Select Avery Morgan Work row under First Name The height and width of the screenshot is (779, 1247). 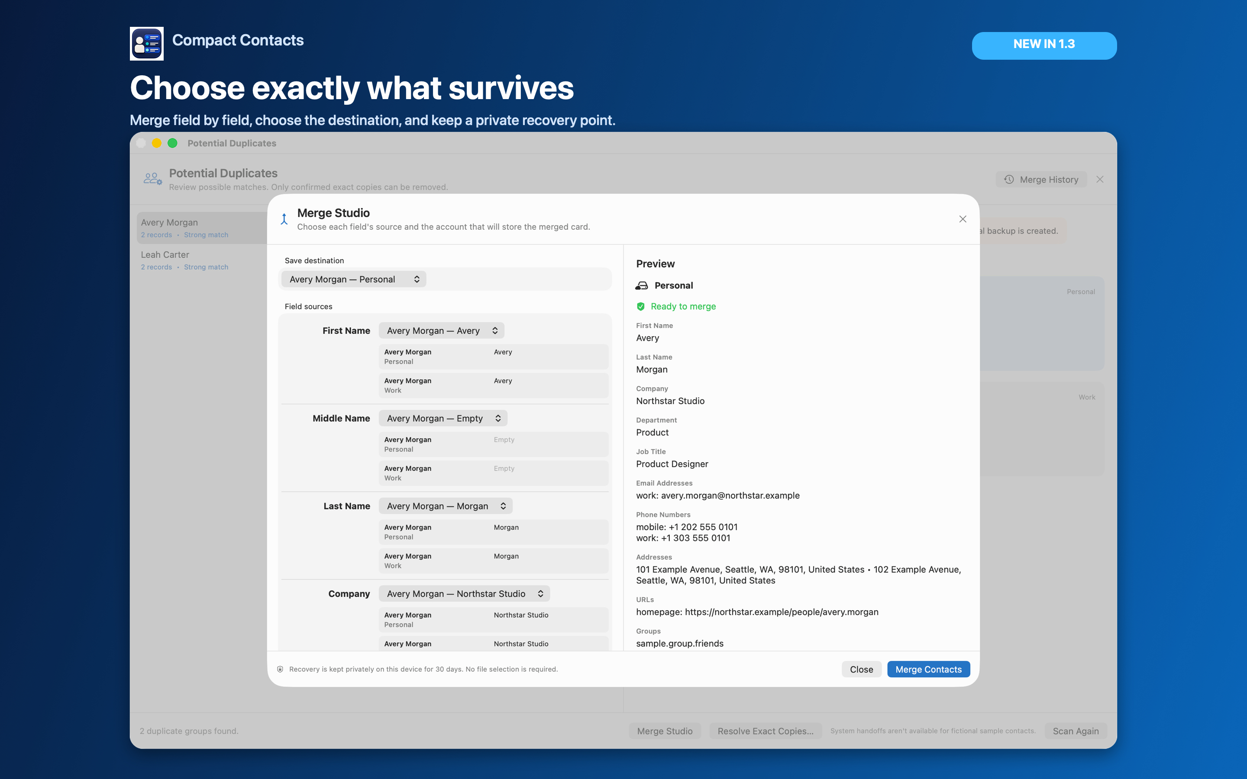pyautogui.click(x=494, y=385)
